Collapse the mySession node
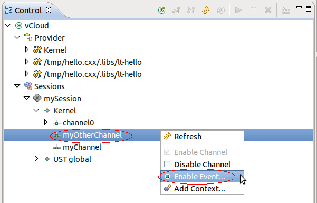 (x=27, y=98)
